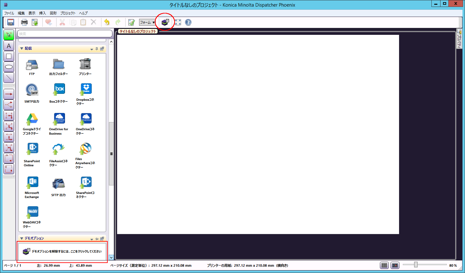The height and width of the screenshot is (273, 465).
Task: Select the WebDAVコネクター node
Action: point(32,217)
